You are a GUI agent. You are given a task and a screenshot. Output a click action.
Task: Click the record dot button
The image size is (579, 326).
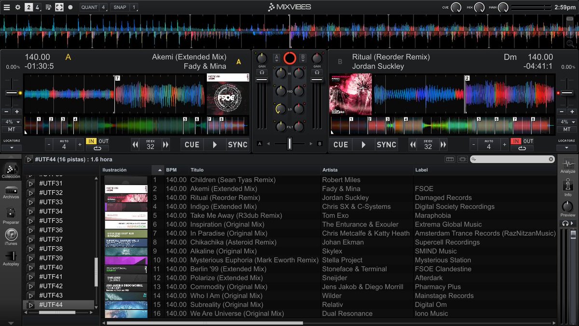pyautogui.click(x=70, y=7)
